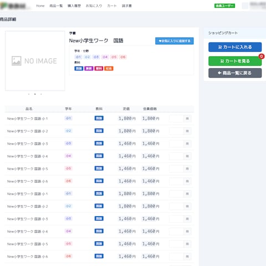The height and width of the screenshot is (266, 266).
Task: Click the お気に入りに追加する button
Action: [x=175, y=41]
